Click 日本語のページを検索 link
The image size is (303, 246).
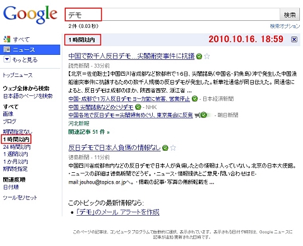tap(28, 96)
